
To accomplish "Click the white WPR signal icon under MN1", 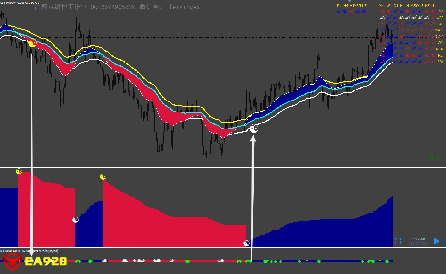I will [x=382, y=18].
